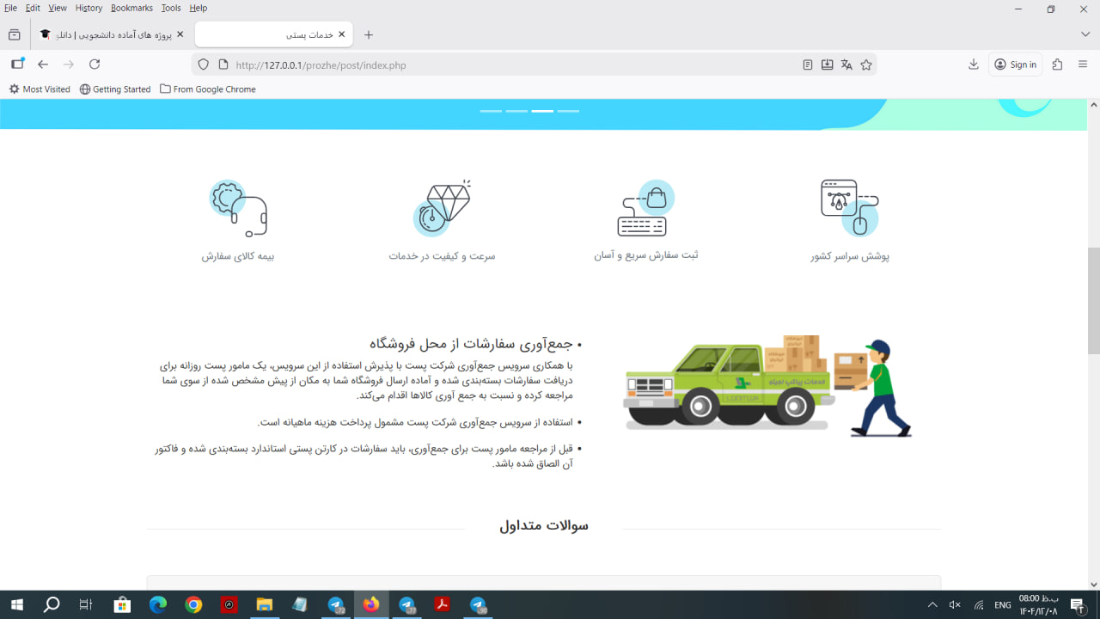Click the headset order insurance icon
1100x619 pixels.
238,208
